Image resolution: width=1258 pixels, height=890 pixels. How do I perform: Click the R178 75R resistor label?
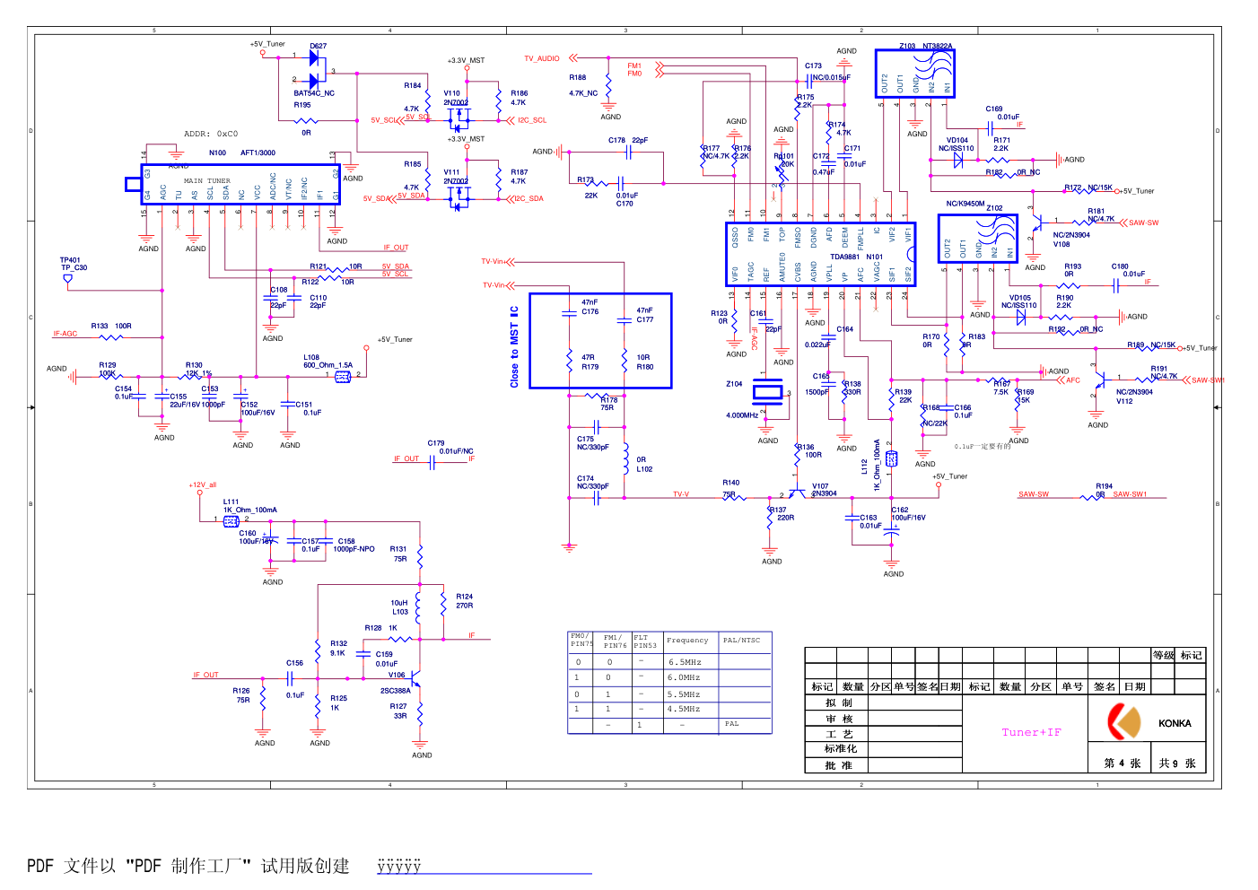(x=608, y=404)
